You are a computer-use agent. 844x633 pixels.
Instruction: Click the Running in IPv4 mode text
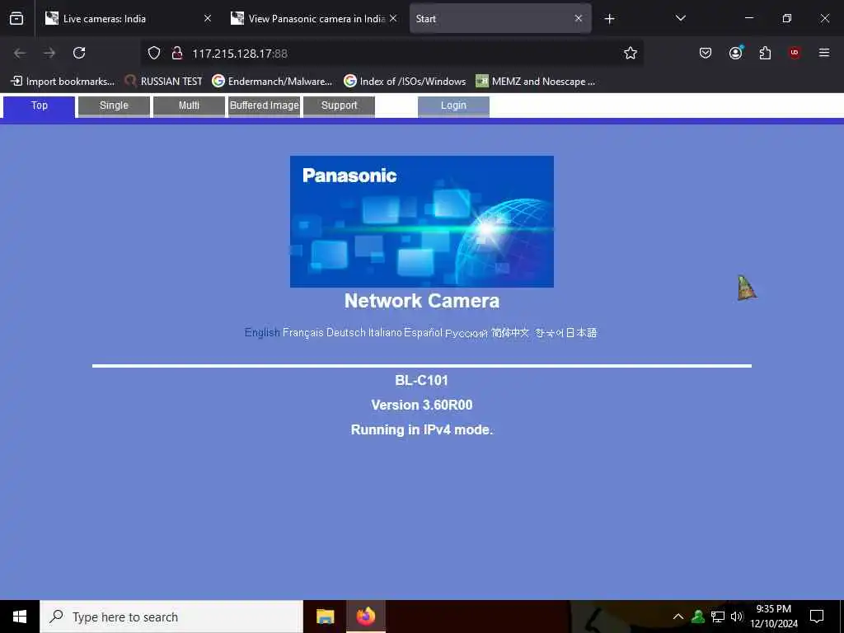pyautogui.click(x=422, y=429)
